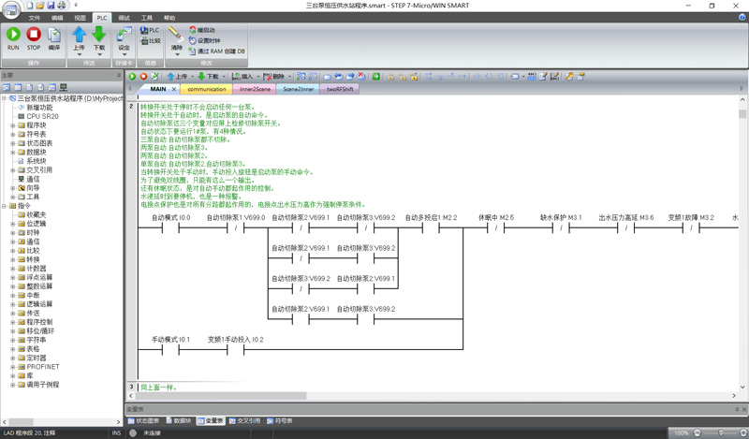Image resolution: width=749 pixels, height=439 pixels.
Task: Expand the 程序块 tree node
Action: pos(13,125)
